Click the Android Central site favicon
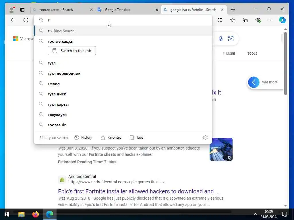This screenshot has width=294, height=220. [62, 180]
